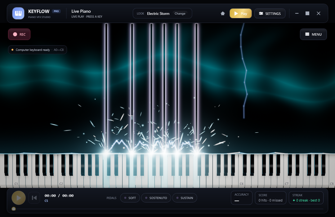The height and width of the screenshot is (217, 335).
Task: Toggle the SOFT pedal
Action: click(x=130, y=198)
